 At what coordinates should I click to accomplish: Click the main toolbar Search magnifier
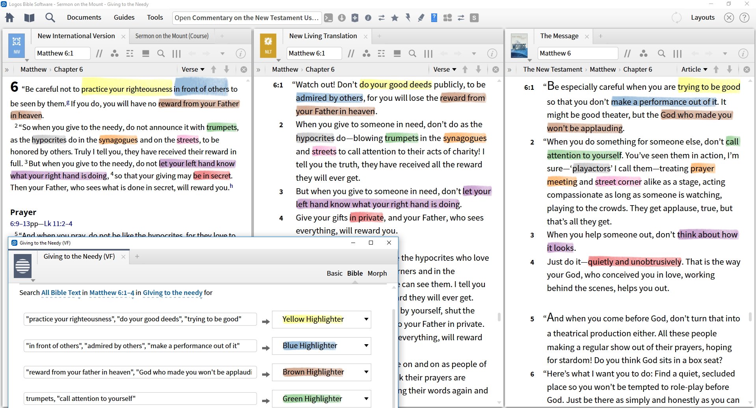(x=50, y=18)
